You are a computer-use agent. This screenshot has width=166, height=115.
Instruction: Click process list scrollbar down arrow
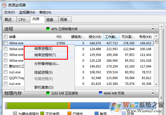(x=156, y=85)
